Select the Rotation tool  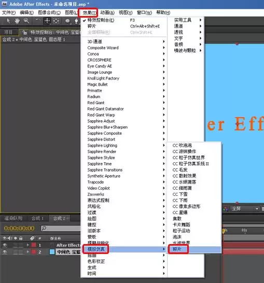tap(37, 21)
